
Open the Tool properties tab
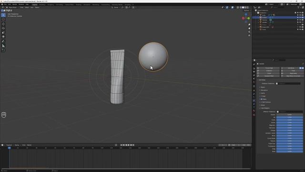click(x=254, y=64)
